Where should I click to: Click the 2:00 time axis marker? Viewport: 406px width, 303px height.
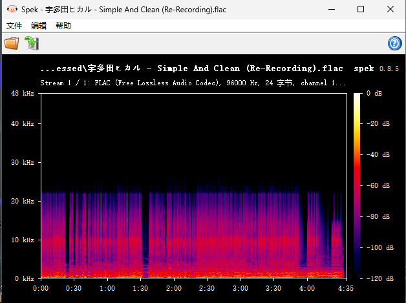pos(174,288)
